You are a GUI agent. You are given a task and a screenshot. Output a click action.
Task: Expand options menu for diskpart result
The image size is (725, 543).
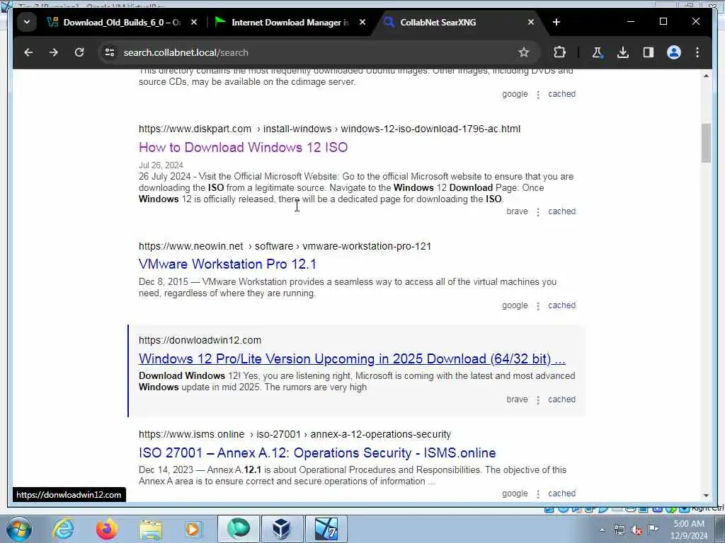click(x=538, y=212)
